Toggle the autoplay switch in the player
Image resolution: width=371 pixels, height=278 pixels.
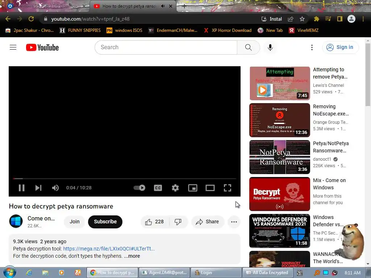(x=139, y=188)
